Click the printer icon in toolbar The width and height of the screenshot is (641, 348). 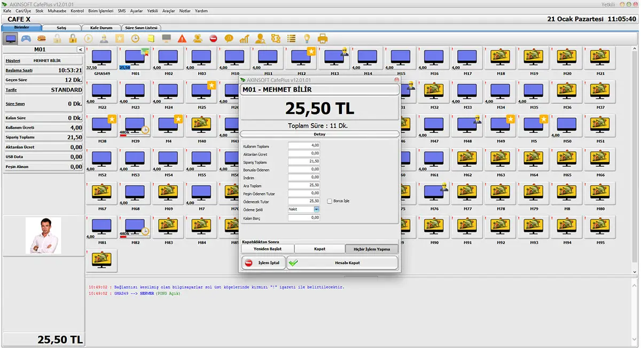point(323,38)
